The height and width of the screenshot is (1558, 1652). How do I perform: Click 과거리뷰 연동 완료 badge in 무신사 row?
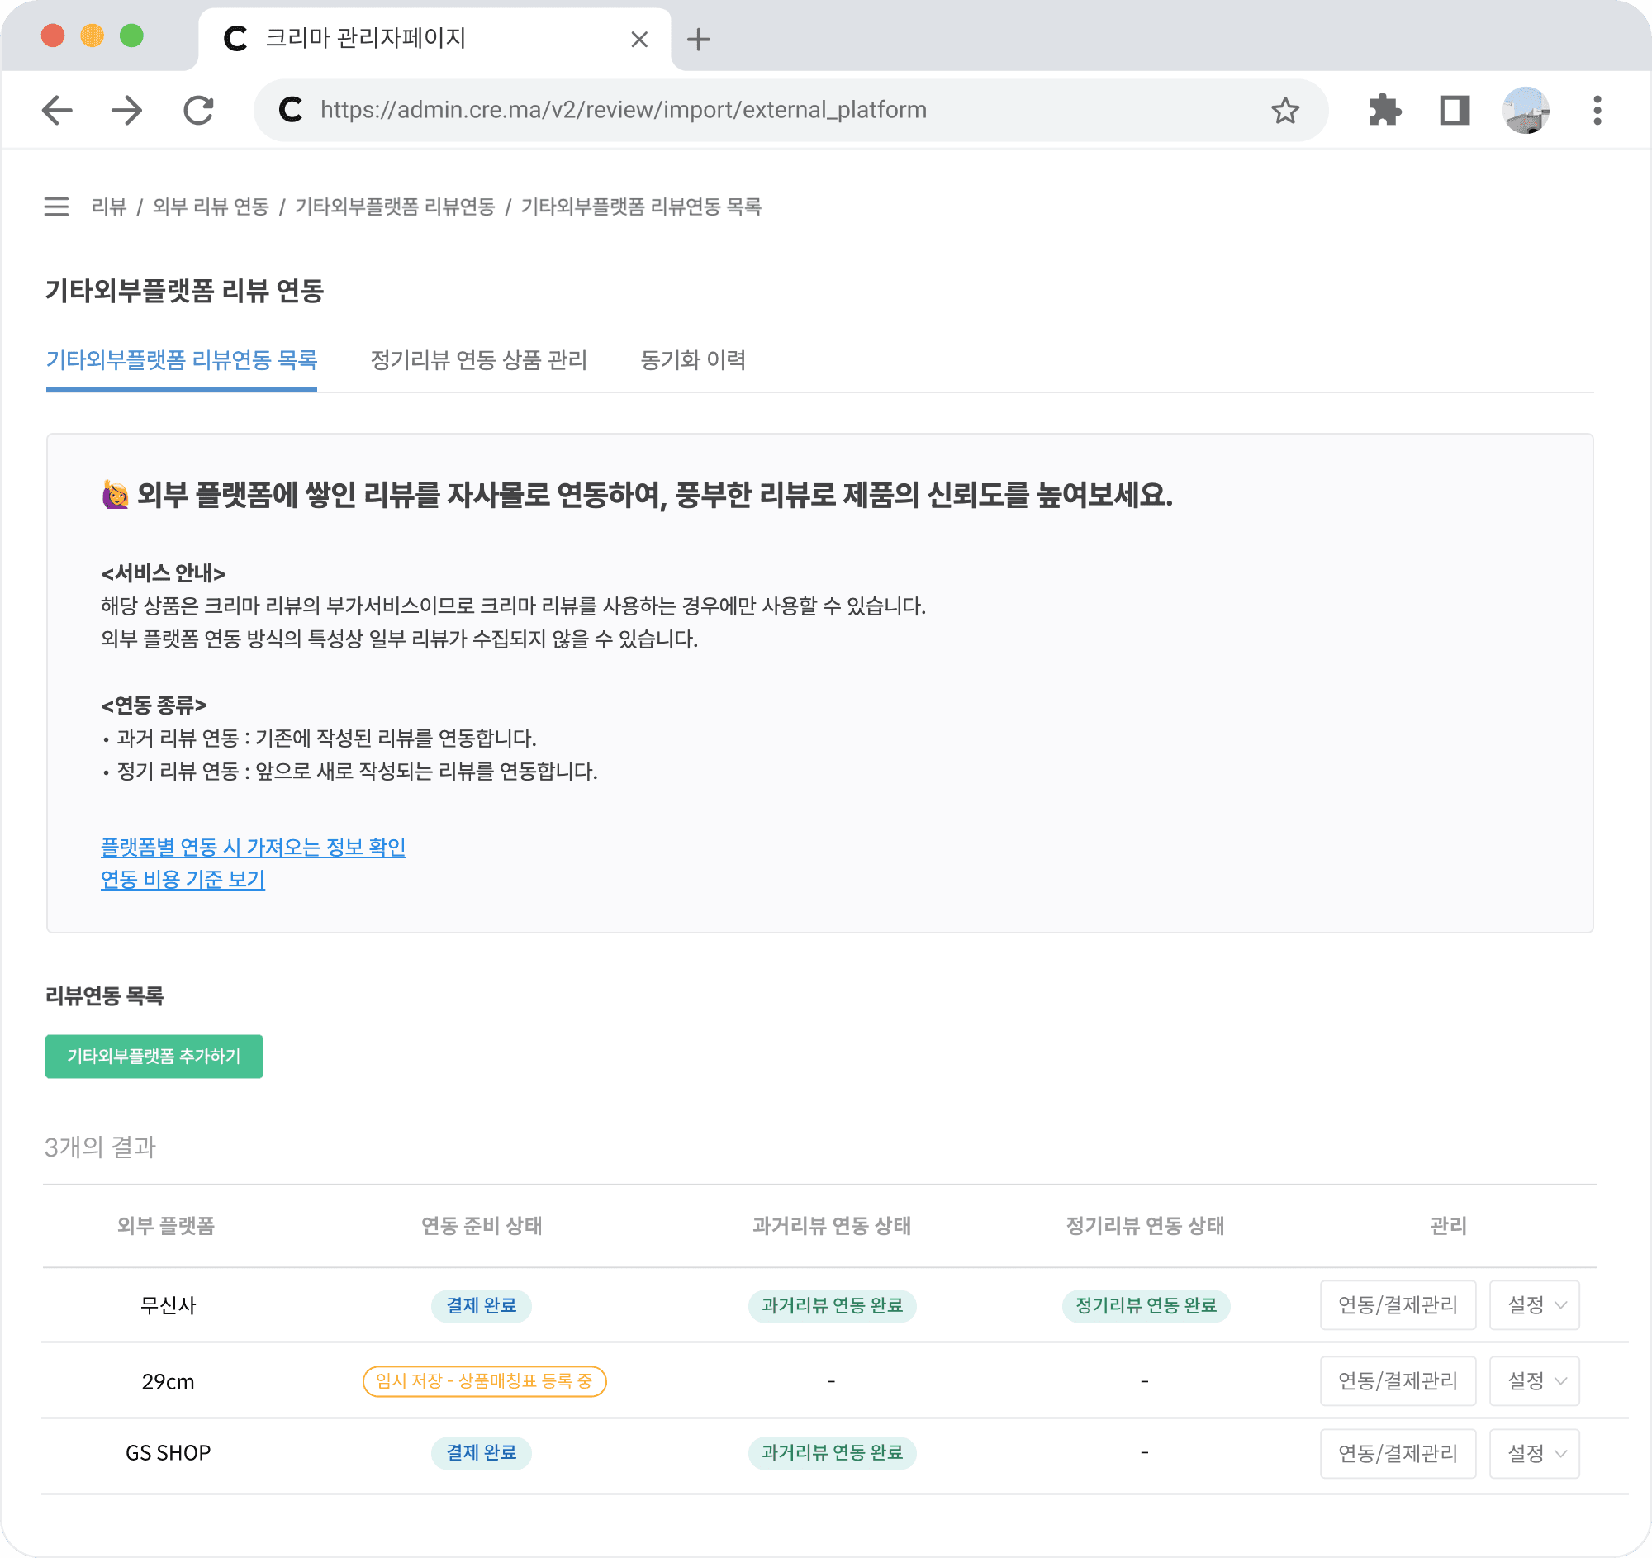832,1306
